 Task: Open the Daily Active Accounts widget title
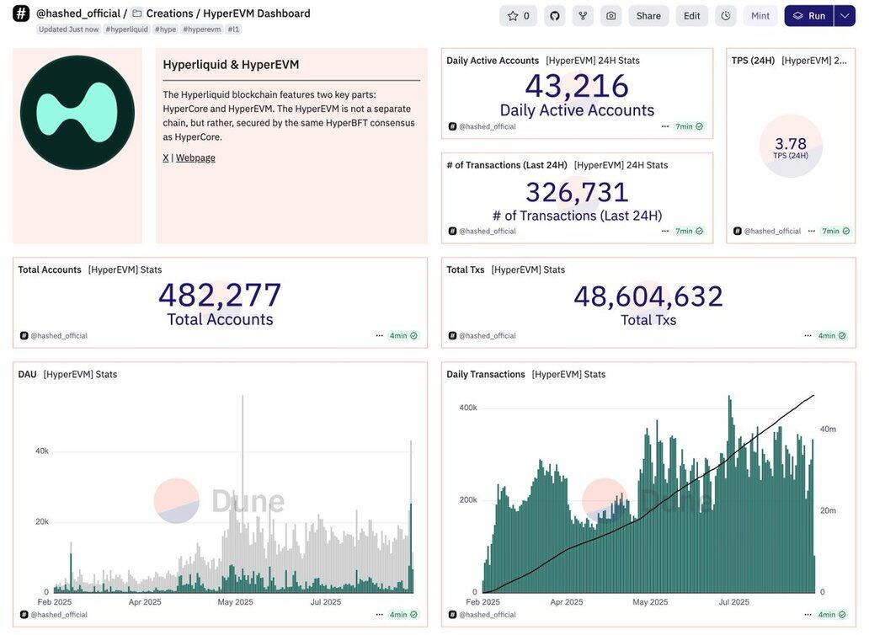coord(493,61)
